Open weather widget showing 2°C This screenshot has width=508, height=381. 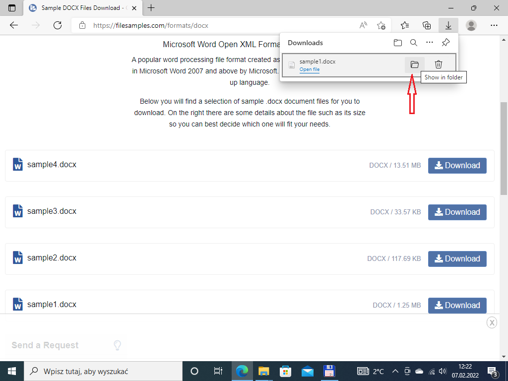coord(370,371)
